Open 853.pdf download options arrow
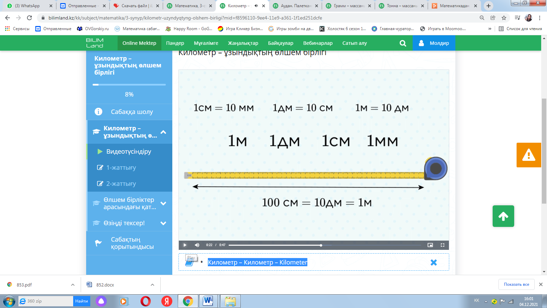The height and width of the screenshot is (308, 547). (x=73, y=285)
